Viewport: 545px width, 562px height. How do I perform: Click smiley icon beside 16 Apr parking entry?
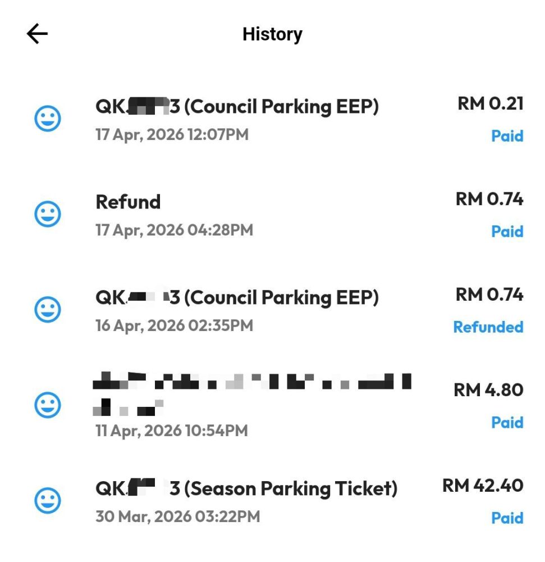tap(48, 310)
